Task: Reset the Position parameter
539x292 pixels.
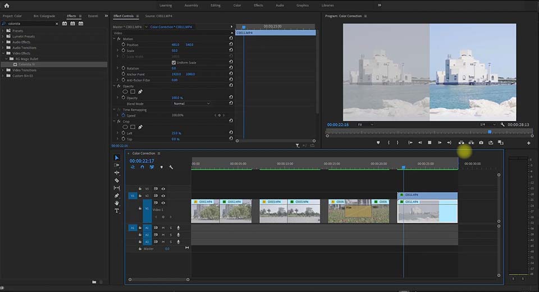Action: [x=231, y=44]
